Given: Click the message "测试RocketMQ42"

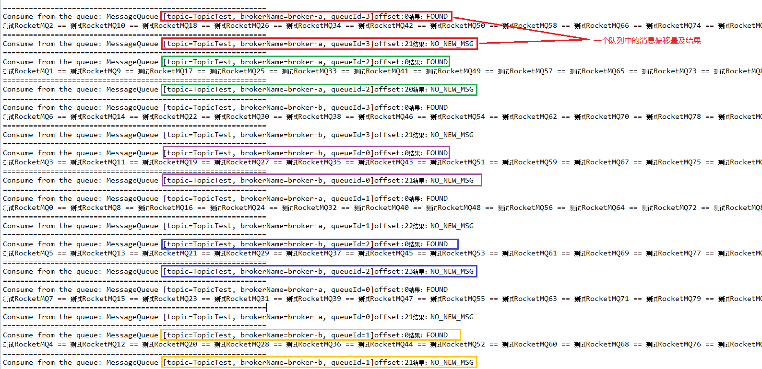Looking at the screenshot, I should (386, 25).
